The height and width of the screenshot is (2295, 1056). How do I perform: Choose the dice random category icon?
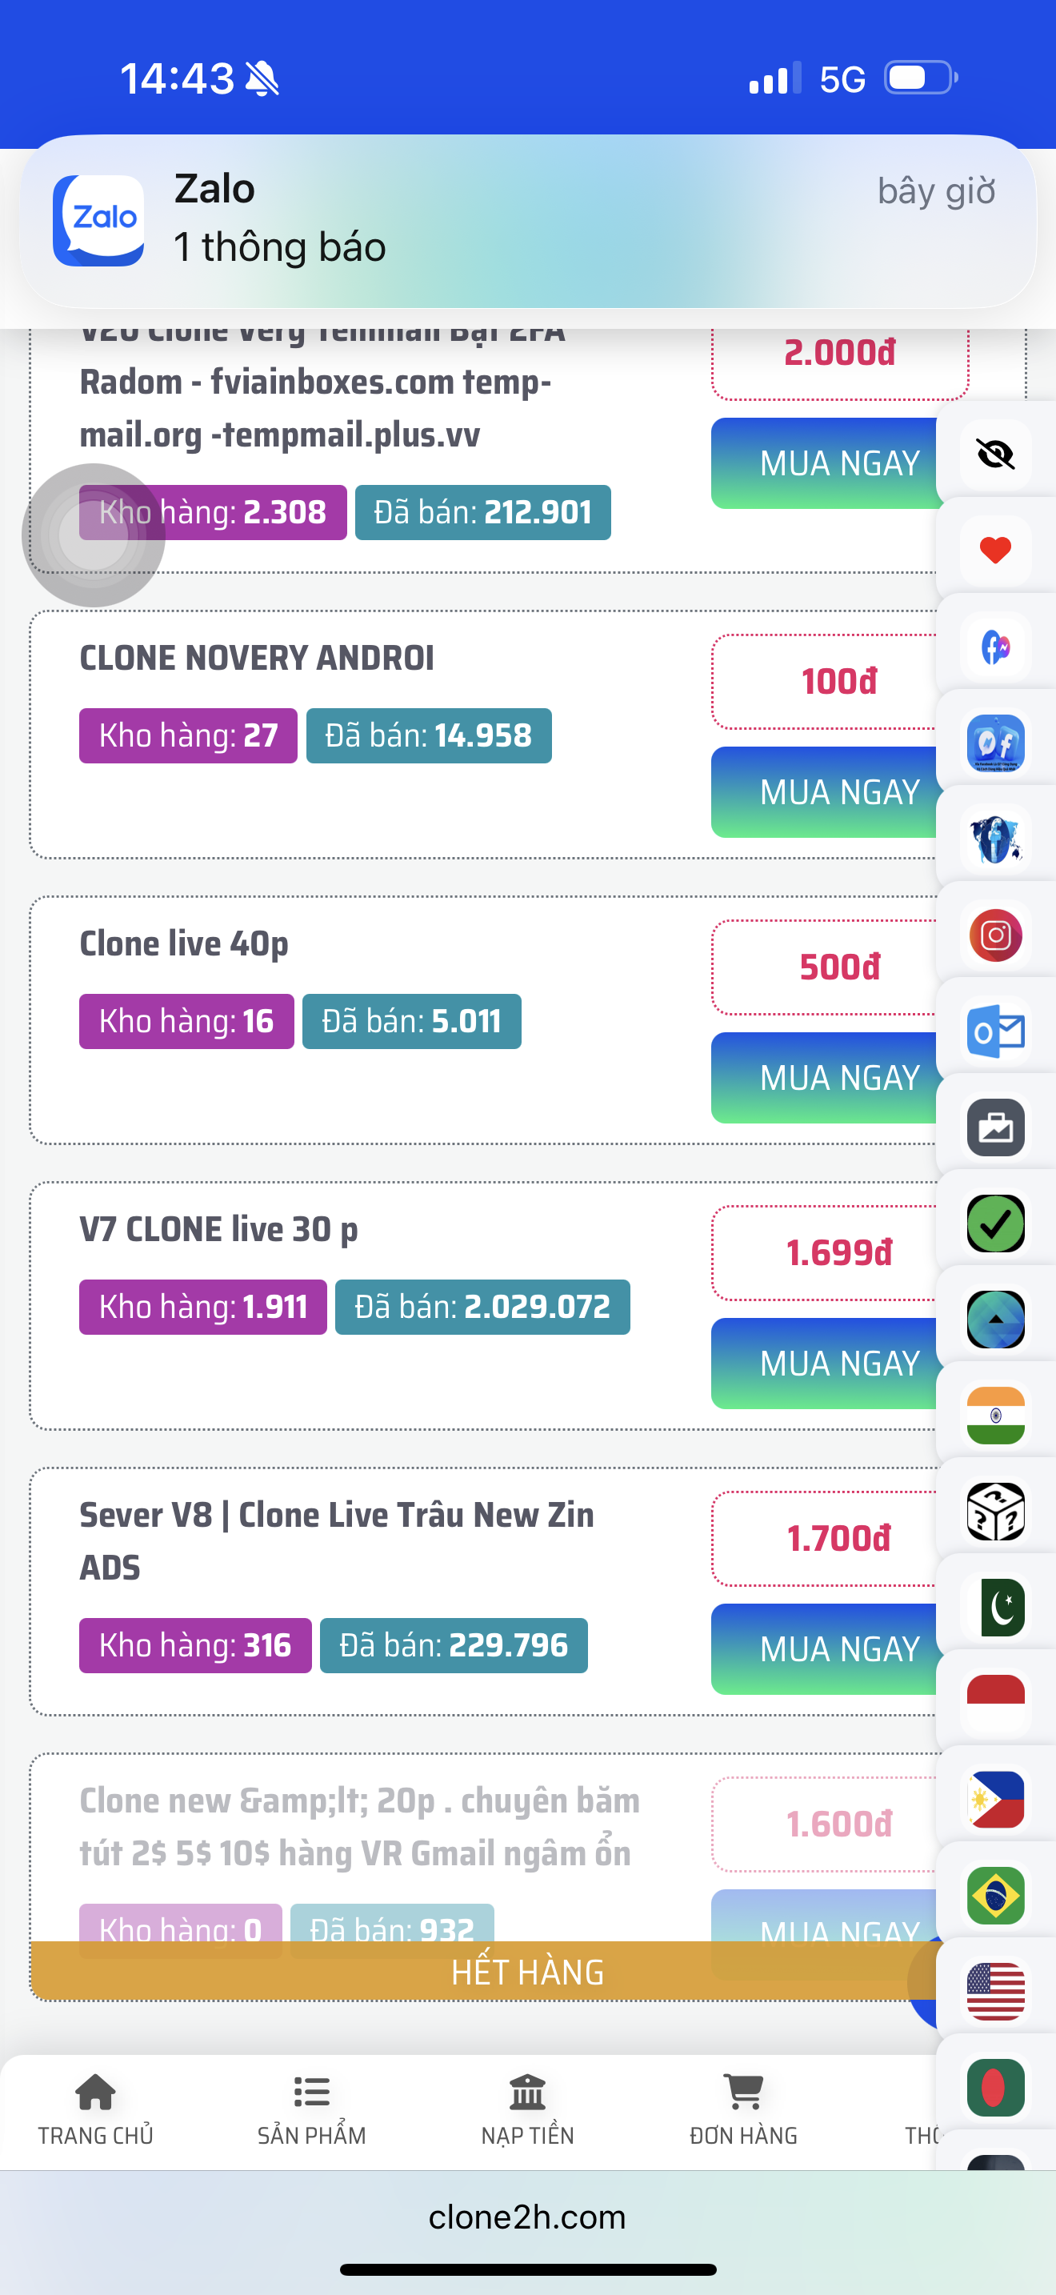pos(994,1512)
